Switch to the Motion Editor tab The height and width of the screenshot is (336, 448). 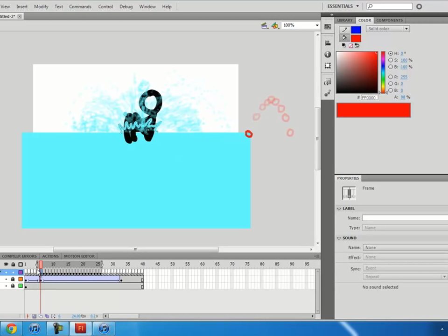tap(79, 256)
